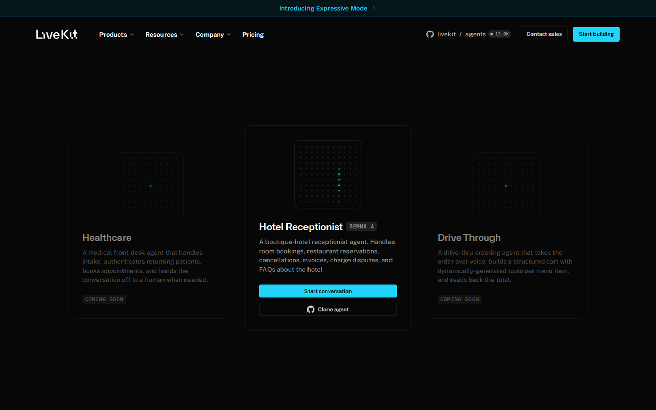
Task: Click the Contact sales button
Action: tap(544, 34)
